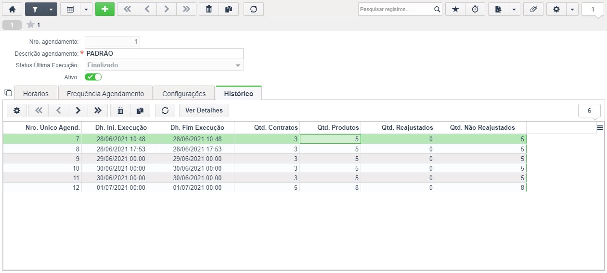Open the grid view mode dropdown arrow

click(x=86, y=9)
